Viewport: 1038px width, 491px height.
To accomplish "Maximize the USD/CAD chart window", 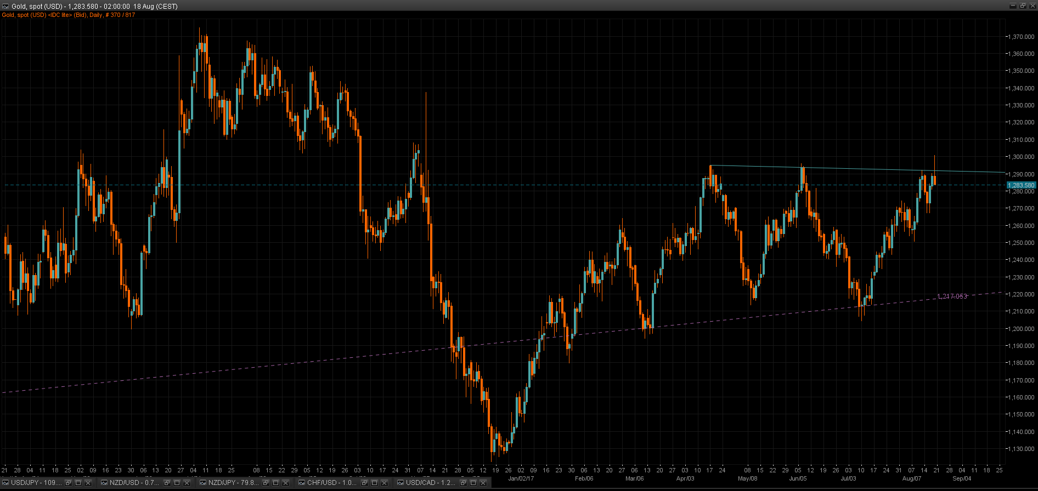I will click(473, 483).
